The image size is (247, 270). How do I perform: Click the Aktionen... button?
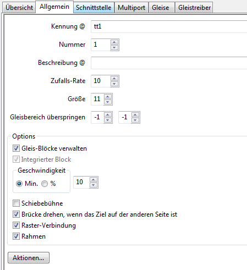(29, 258)
